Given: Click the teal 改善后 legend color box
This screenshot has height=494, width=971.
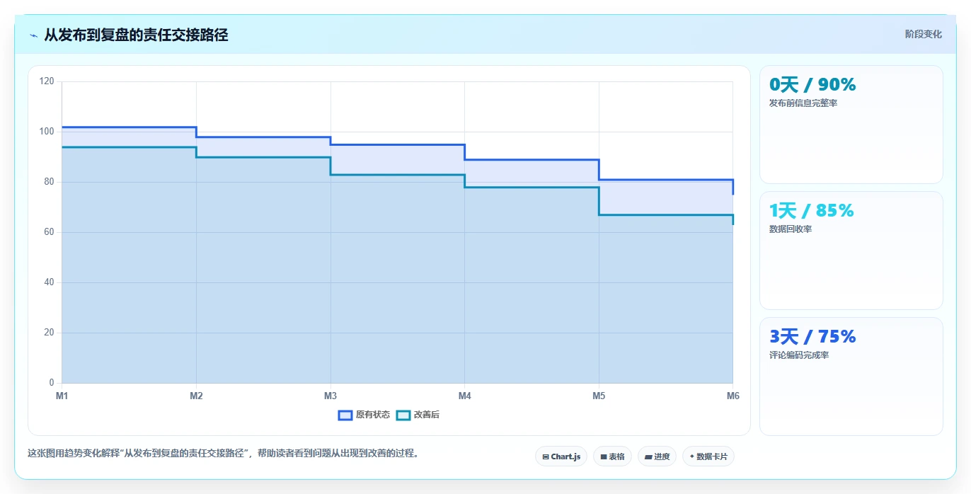Looking at the screenshot, I should pyautogui.click(x=403, y=415).
